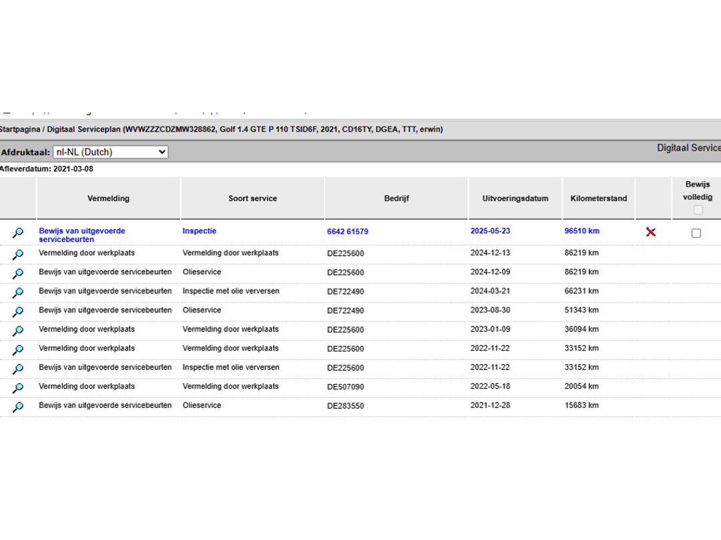Click the '15683 km' mileage cell
The height and width of the screenshot is (540, 721).
(581, 405)
